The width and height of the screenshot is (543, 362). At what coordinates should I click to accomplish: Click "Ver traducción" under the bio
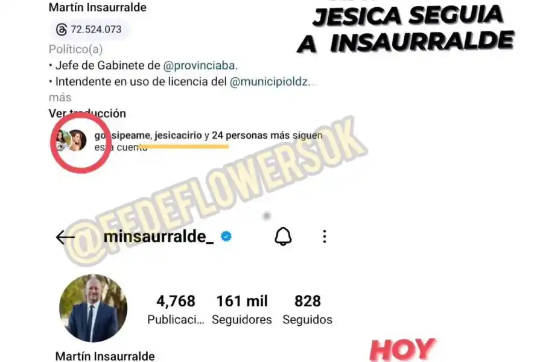[x=87, y=113]
